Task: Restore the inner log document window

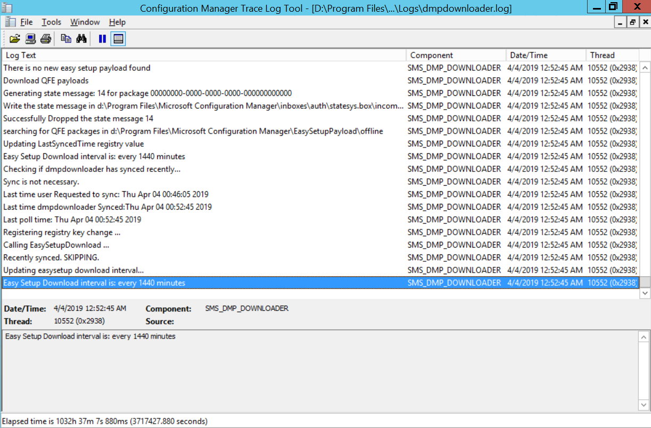Action: [632, 22]
